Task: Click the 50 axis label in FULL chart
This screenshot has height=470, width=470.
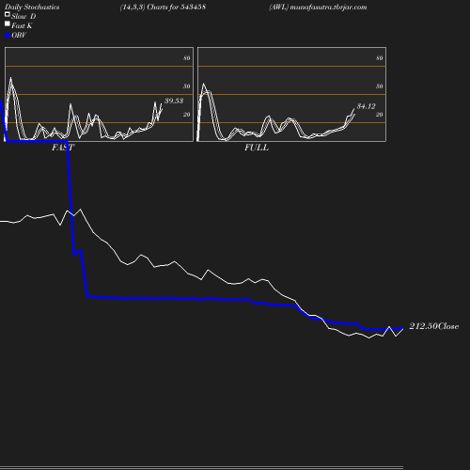Action: click(x=380, y=86)
